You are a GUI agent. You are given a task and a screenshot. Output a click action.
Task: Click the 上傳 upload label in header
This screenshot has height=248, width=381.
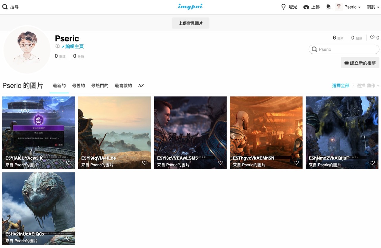pos(316,7)
